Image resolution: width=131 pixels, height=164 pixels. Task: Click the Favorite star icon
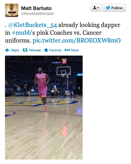coord(46,50)
